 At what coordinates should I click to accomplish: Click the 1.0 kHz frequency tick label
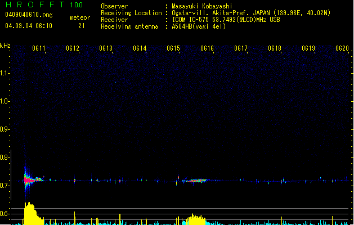[x=5, y=101]
